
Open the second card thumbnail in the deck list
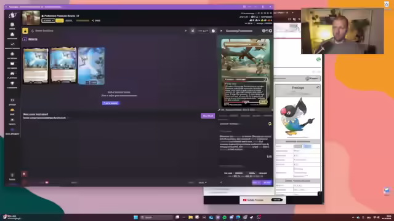coord(63,65)
